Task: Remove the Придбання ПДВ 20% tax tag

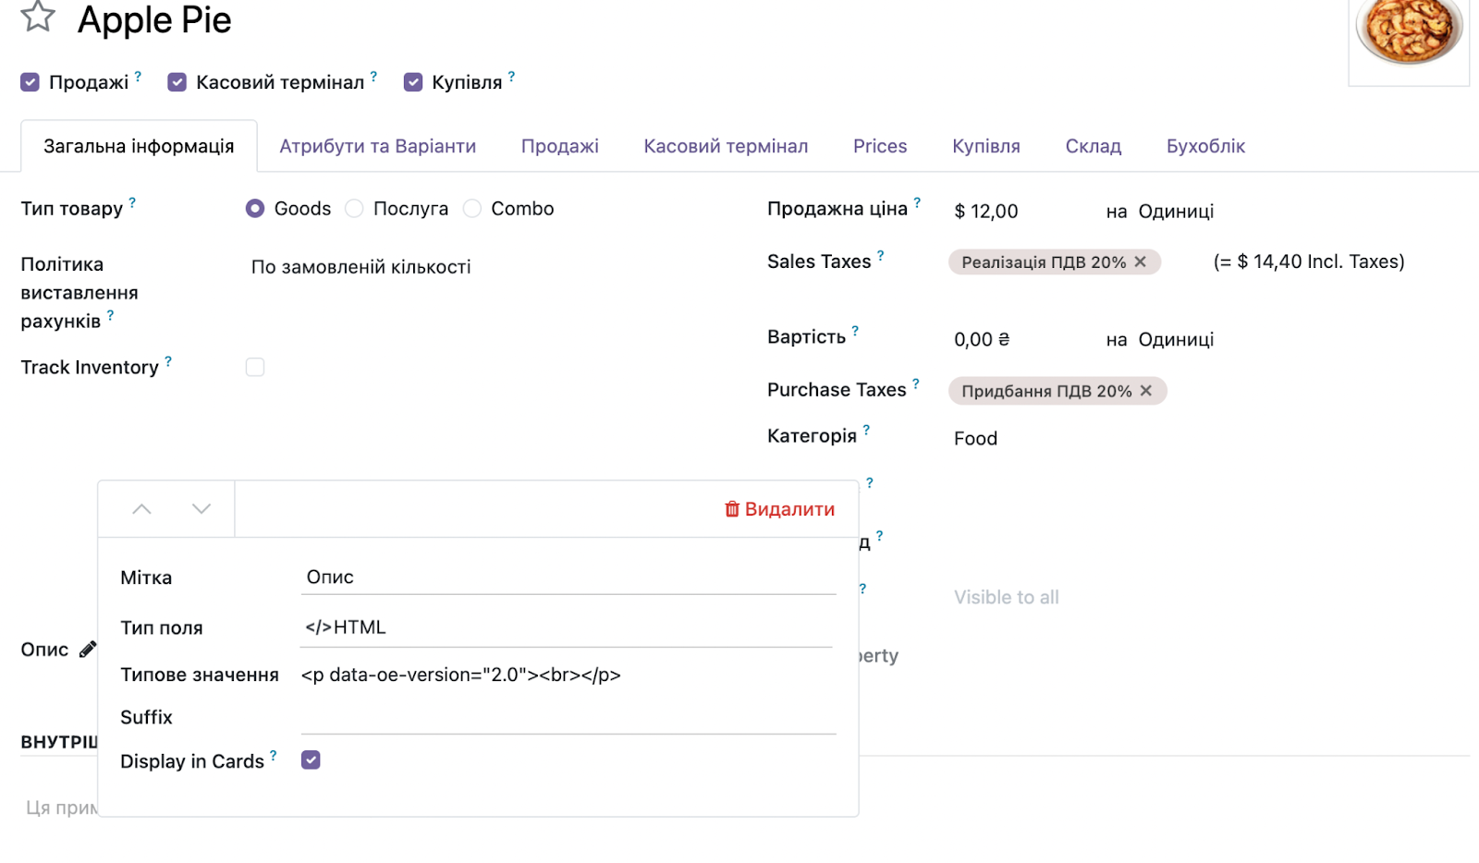Action: tap(1146, 391)
